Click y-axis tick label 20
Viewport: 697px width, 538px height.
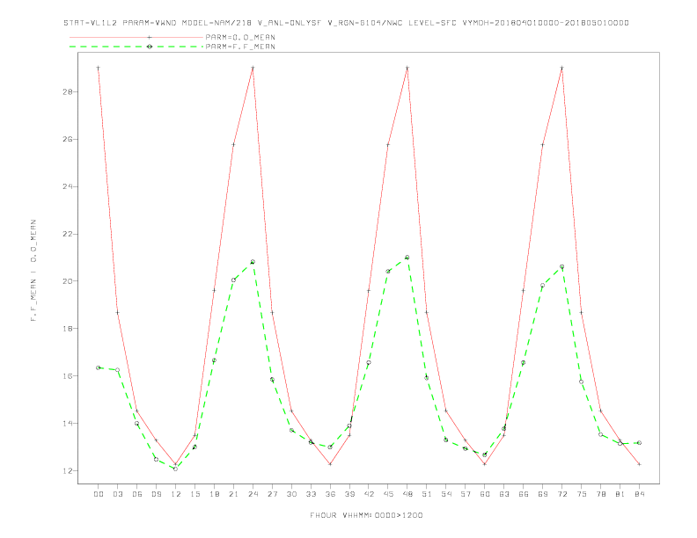(x=68, y=281)
